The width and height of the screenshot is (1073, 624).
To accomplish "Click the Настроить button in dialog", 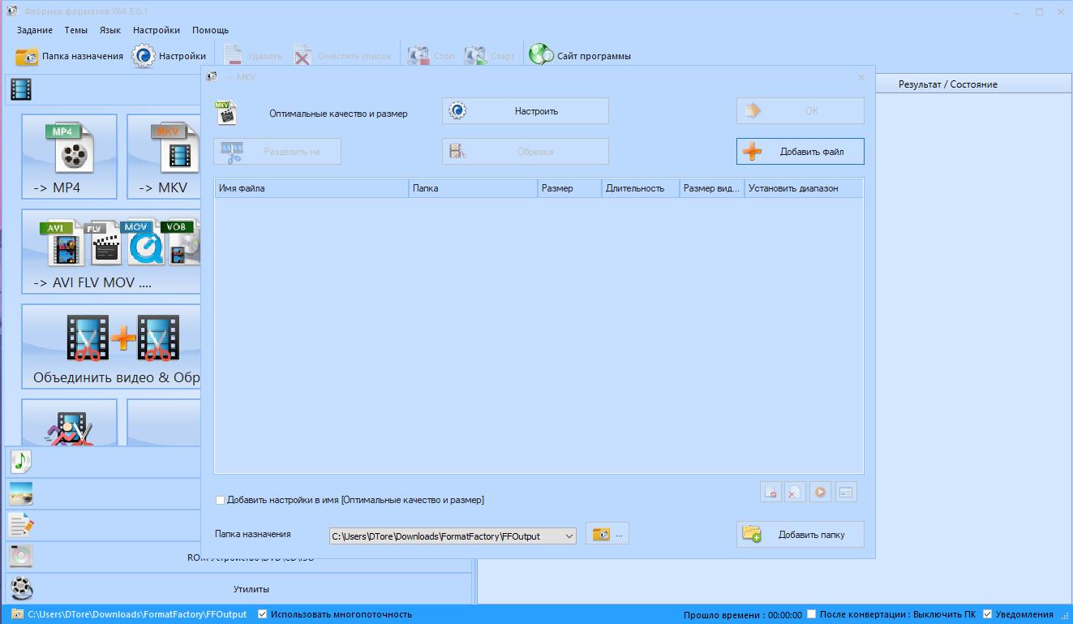I will pyautogui.click(x=525, y=111).
